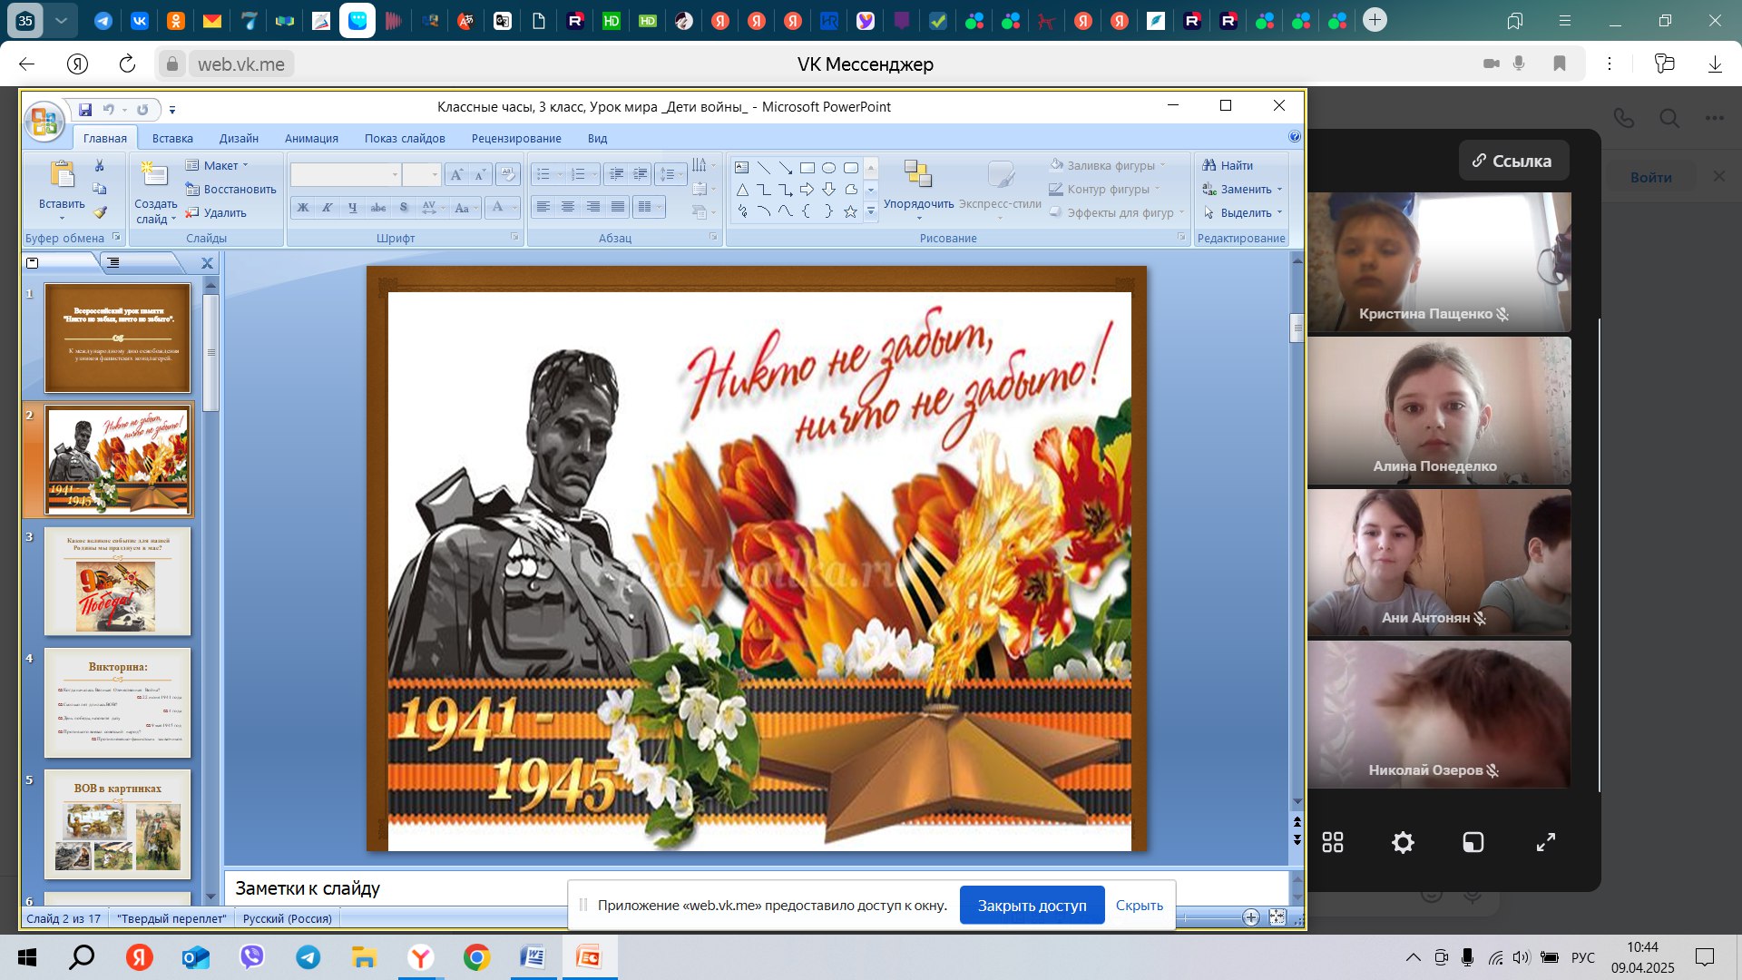This screenshot has height=980, width=1742.
Task: Expand the VK call to fullscreen
Action: (1546, 843)
